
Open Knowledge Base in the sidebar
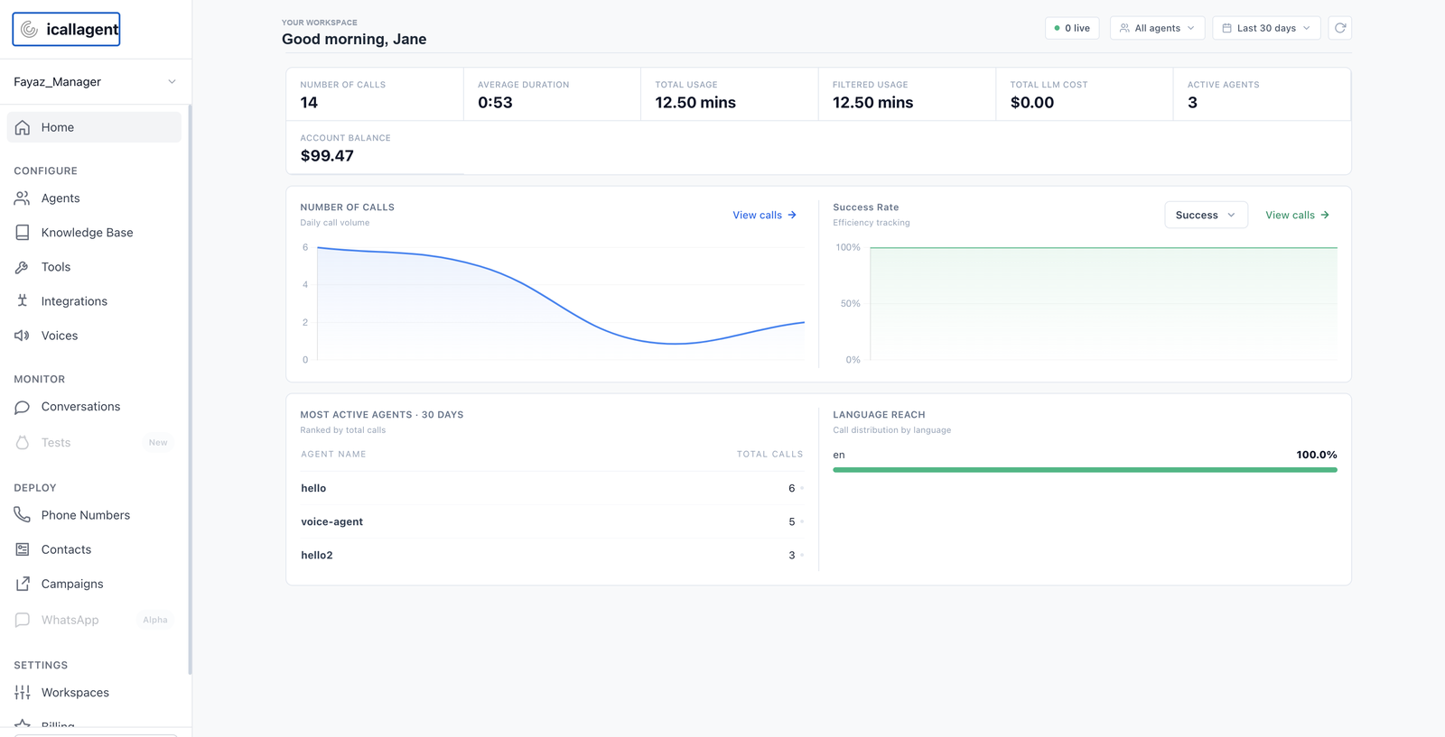click(94, 233)
